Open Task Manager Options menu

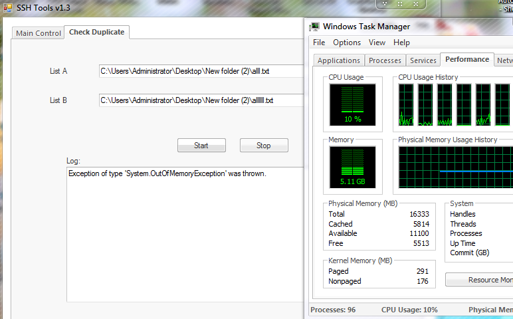pos(347,43)
